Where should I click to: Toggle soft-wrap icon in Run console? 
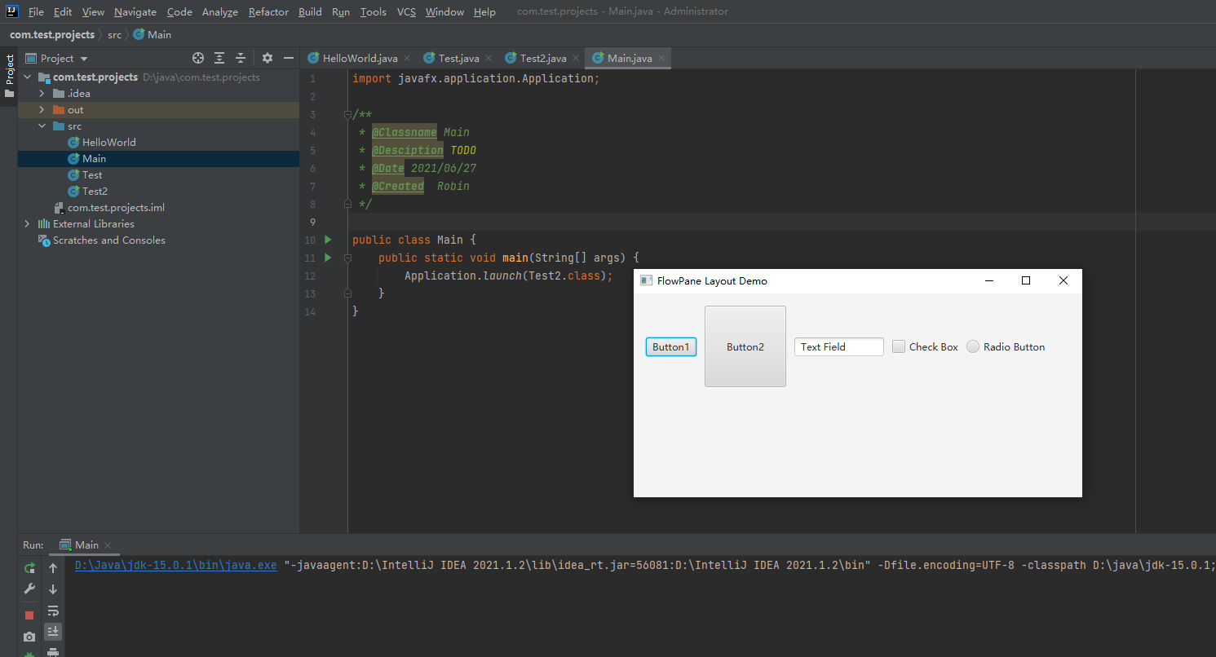(53, 611)
